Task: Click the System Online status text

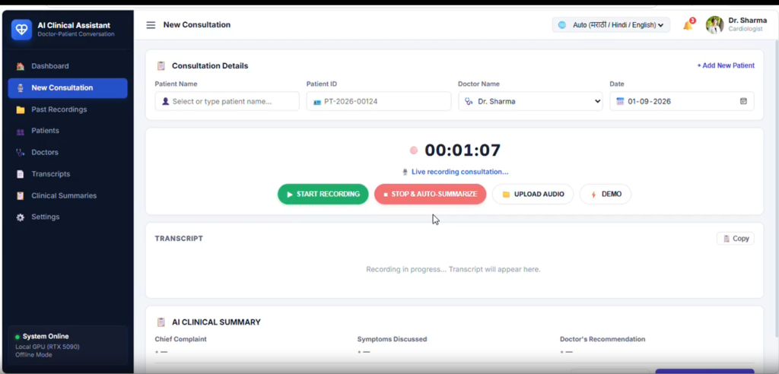Action: pos(46,336)
